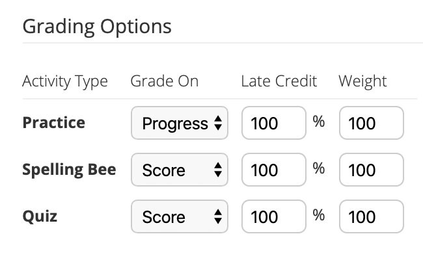Click the percent sign in Practice row
This screenshot has height=260, width=423.
319,122
